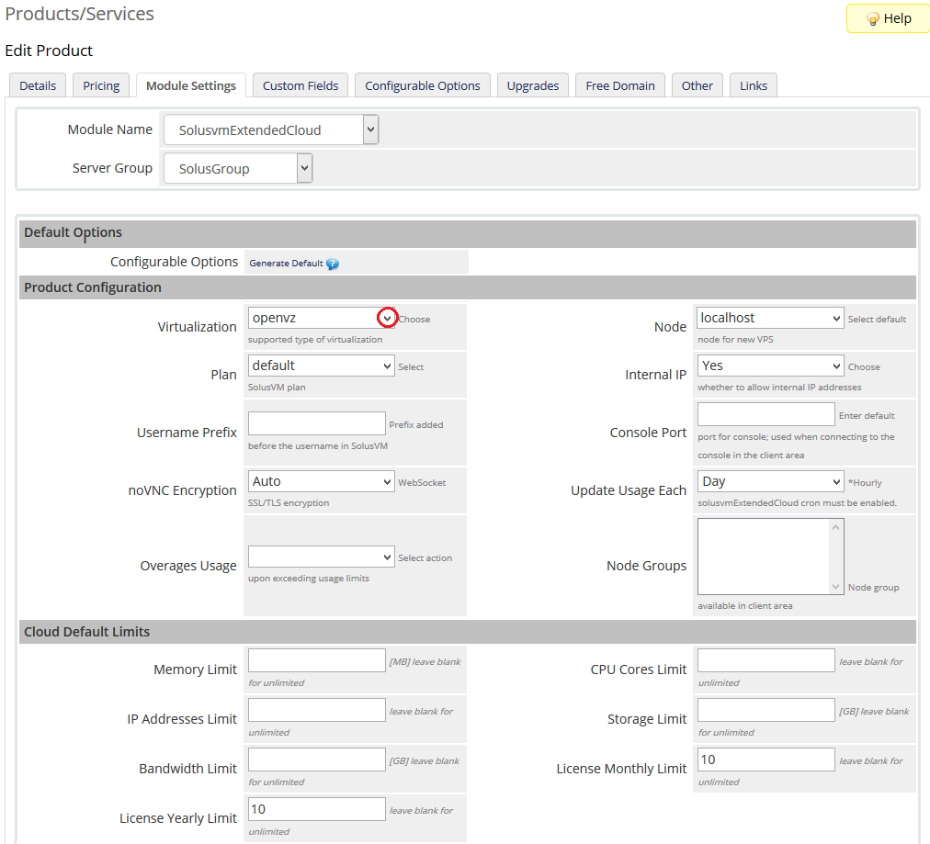Open the Links tab
The width and height of the screenshot is (930, 844).
pos(754,85)
